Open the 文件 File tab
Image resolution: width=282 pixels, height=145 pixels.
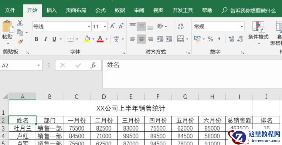10,10
